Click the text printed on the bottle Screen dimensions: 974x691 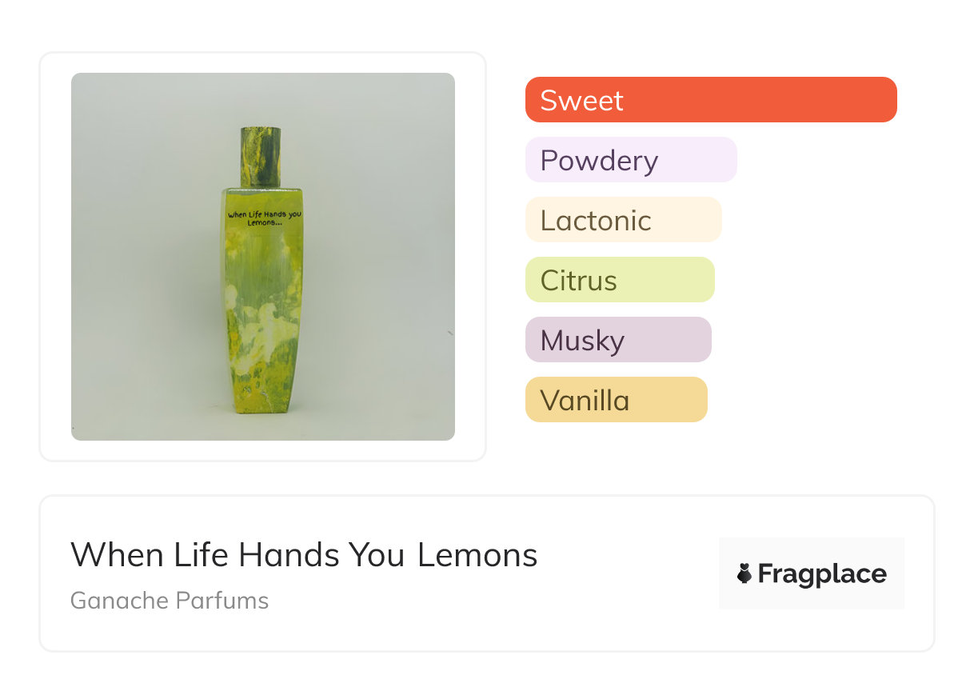click(260, 218)
